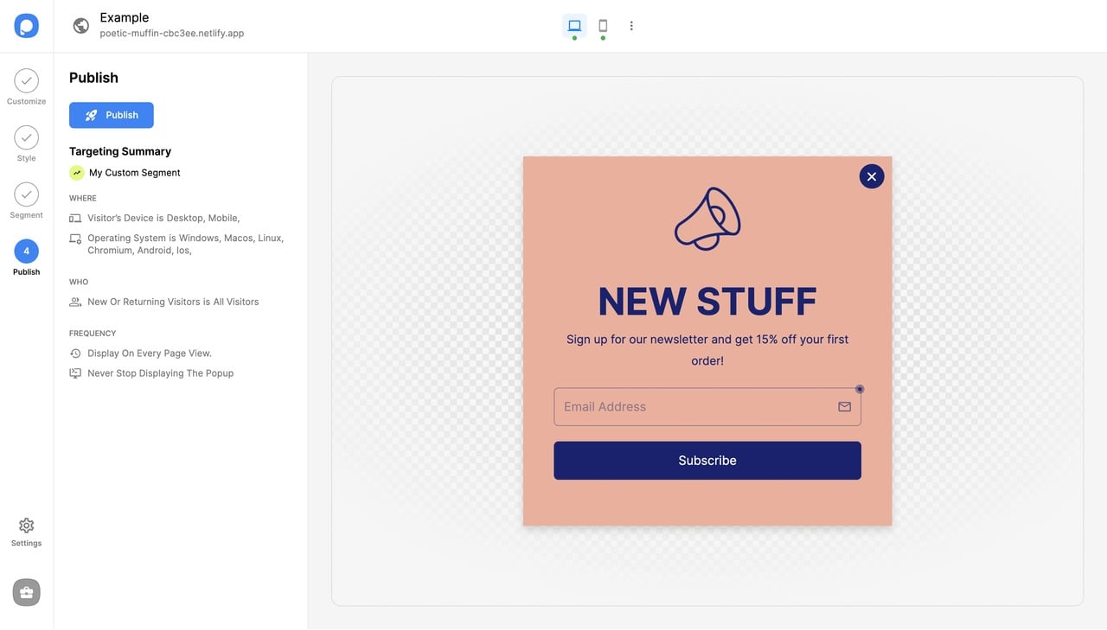This screenshot has width=1107, height=630.
Task: Click the gift box icon at bottom left
Action: pyautogui.click(x=26, y=592)
